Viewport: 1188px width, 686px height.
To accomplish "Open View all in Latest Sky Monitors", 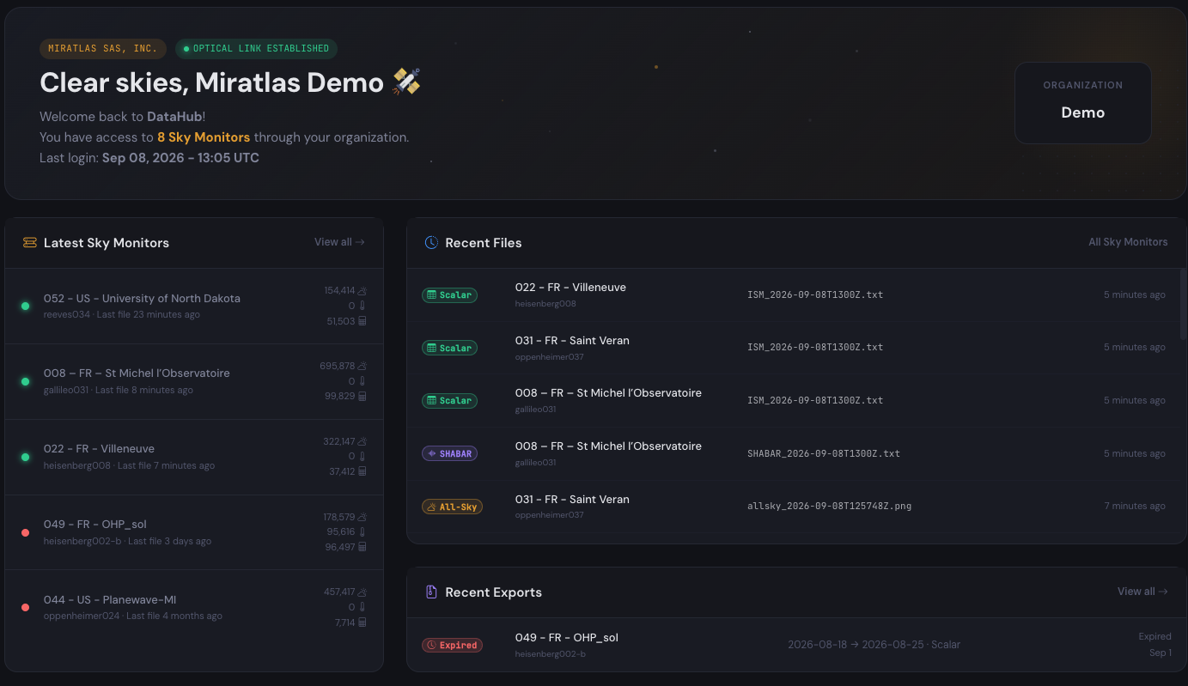I will [339, 242].
